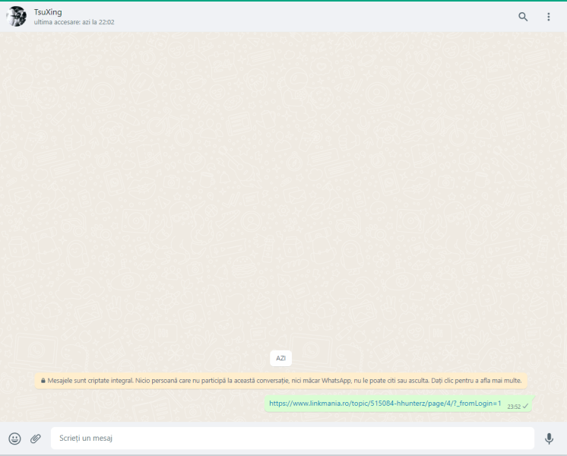
Task: Click the TsuXing contact name
Action: coord(48,12)
